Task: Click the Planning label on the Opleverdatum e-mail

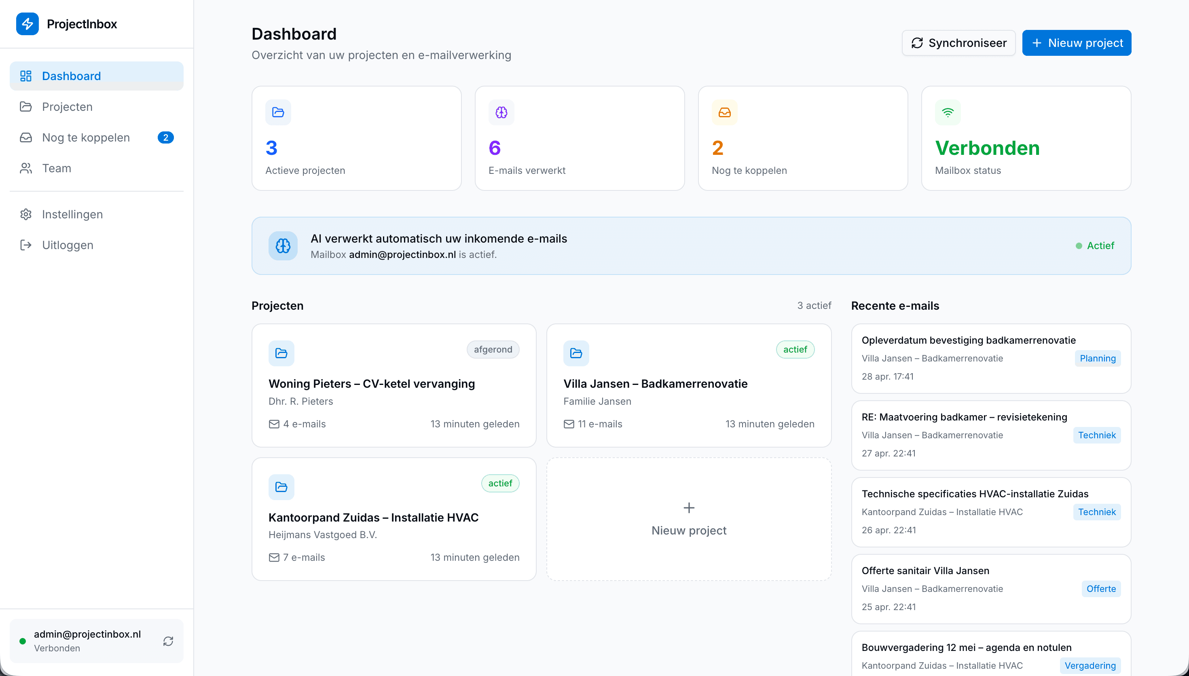Action: click(1098, 358)
